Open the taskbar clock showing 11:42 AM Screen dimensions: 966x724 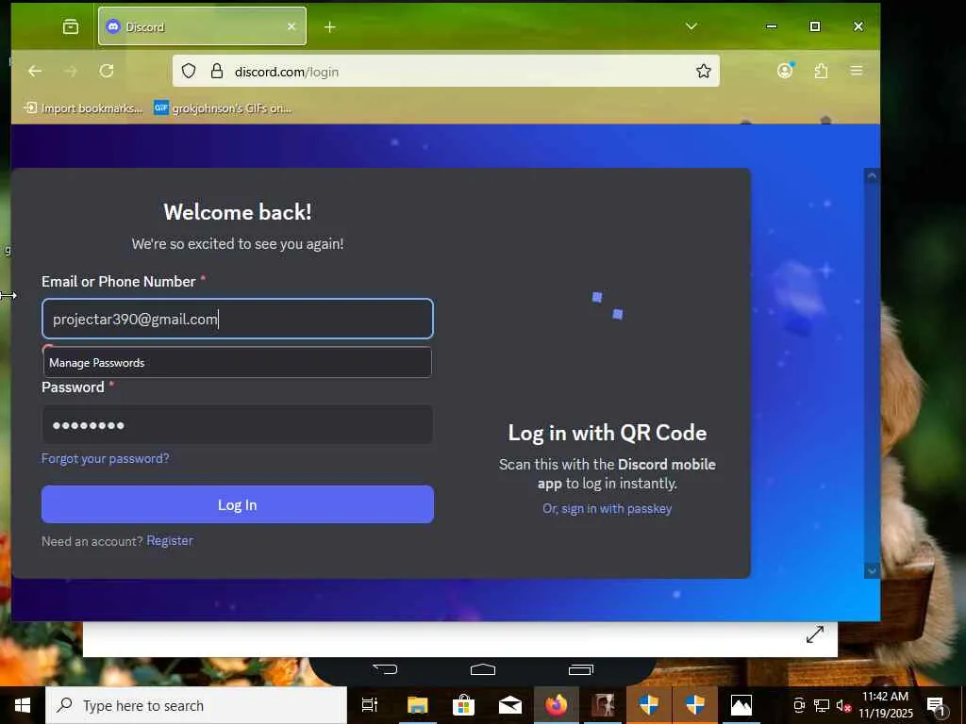click(x=885, y=705)
